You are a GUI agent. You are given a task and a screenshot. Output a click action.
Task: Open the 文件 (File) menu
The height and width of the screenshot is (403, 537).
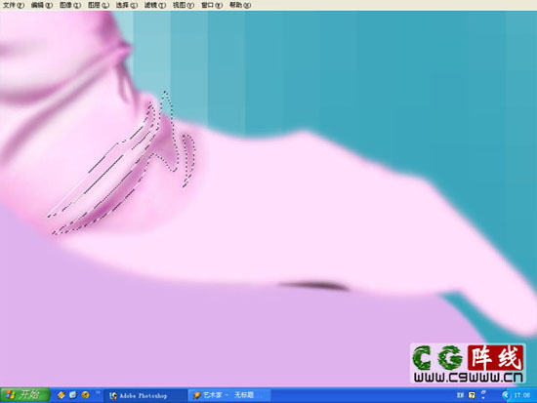tap(14, 5)
